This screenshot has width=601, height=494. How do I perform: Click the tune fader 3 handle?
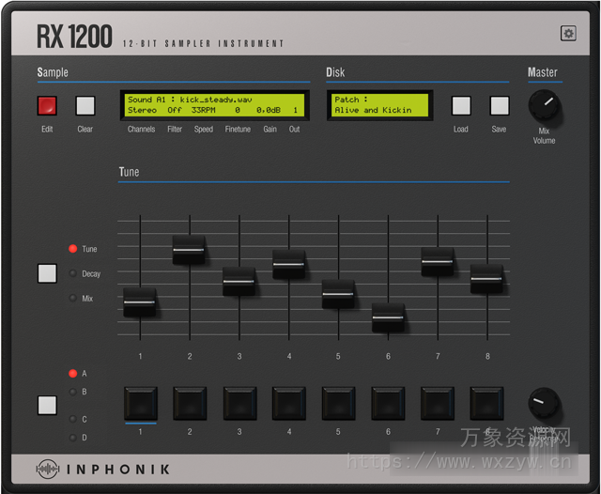[x=239, y=282]
